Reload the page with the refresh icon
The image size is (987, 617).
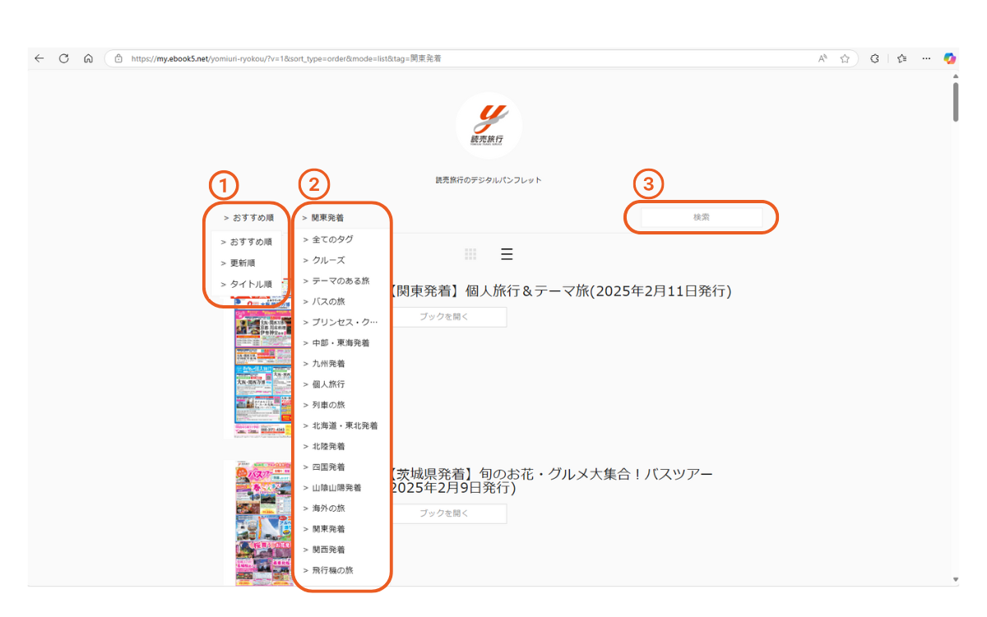click(x=63, y=58)
